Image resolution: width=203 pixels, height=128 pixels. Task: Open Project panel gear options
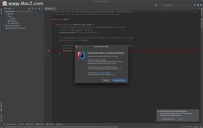(x=39, y=8)
